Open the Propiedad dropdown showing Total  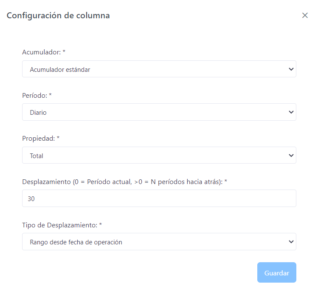point(159,155)
